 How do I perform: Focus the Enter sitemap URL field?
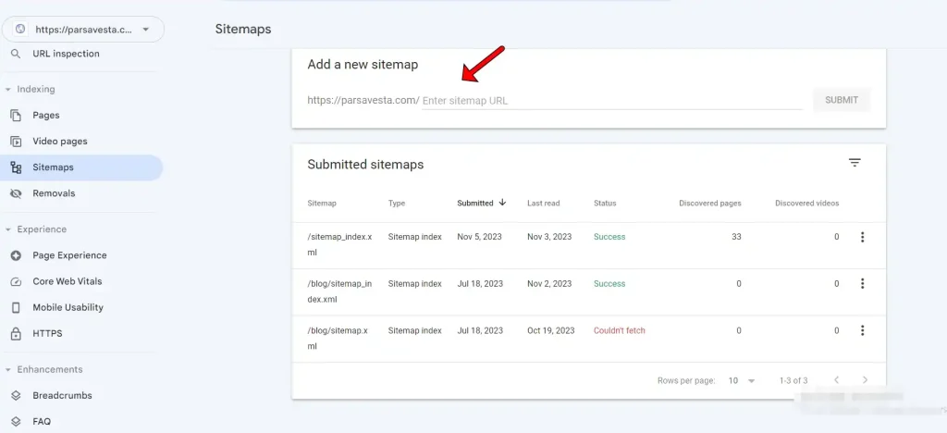[612, 100]
